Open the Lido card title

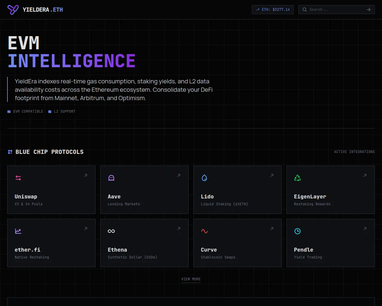(207, 197)
